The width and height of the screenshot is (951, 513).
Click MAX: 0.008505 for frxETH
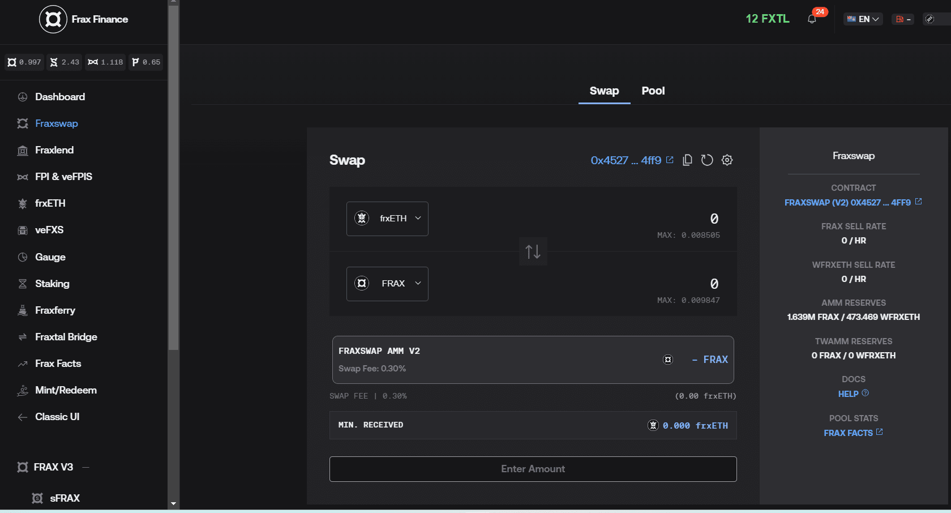[688, 235]
